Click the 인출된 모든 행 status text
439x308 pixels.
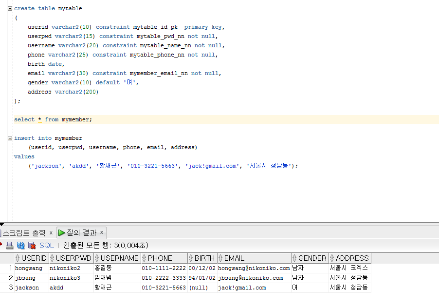(x=106, y=246)
